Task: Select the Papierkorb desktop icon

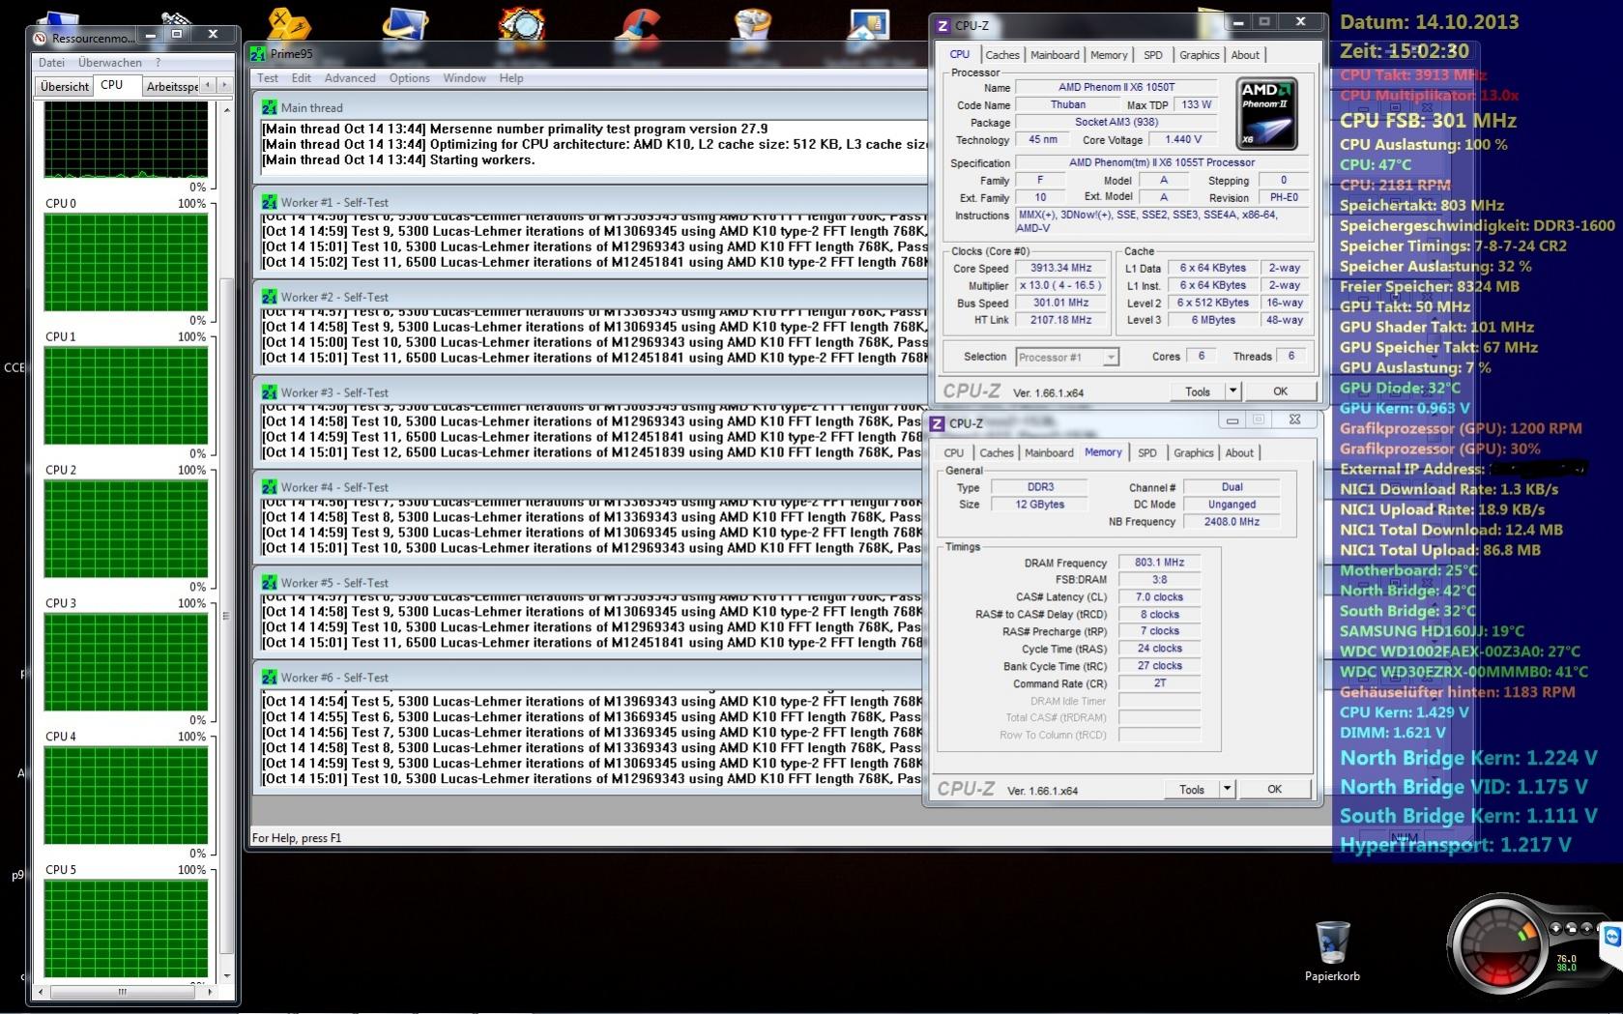Action: pyautogui.click(x=1332, y=950)
